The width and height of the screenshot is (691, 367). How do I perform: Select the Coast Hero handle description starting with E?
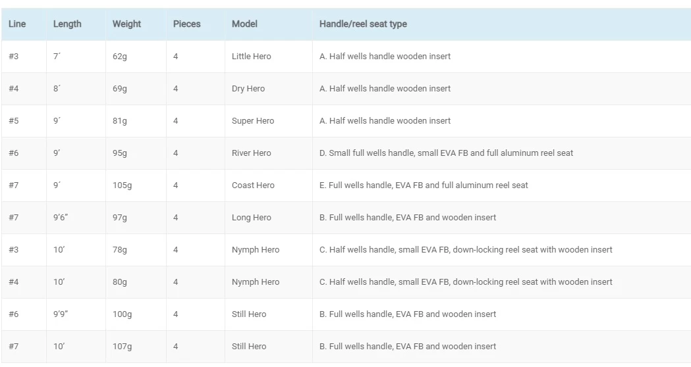tap(424, 185)
